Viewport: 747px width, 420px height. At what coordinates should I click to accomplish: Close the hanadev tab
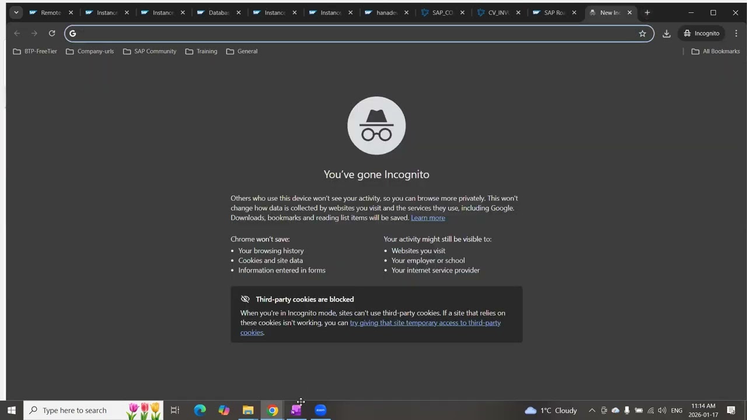406,12
